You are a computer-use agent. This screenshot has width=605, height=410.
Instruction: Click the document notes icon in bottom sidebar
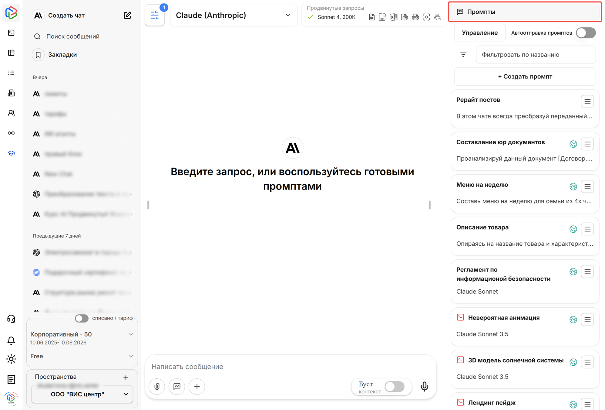tap(11, 379)
